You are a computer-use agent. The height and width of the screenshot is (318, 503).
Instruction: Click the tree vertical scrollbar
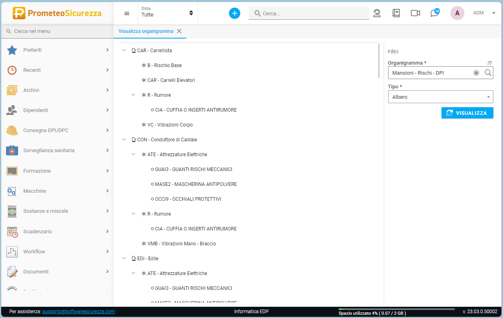tap(378, 61)
